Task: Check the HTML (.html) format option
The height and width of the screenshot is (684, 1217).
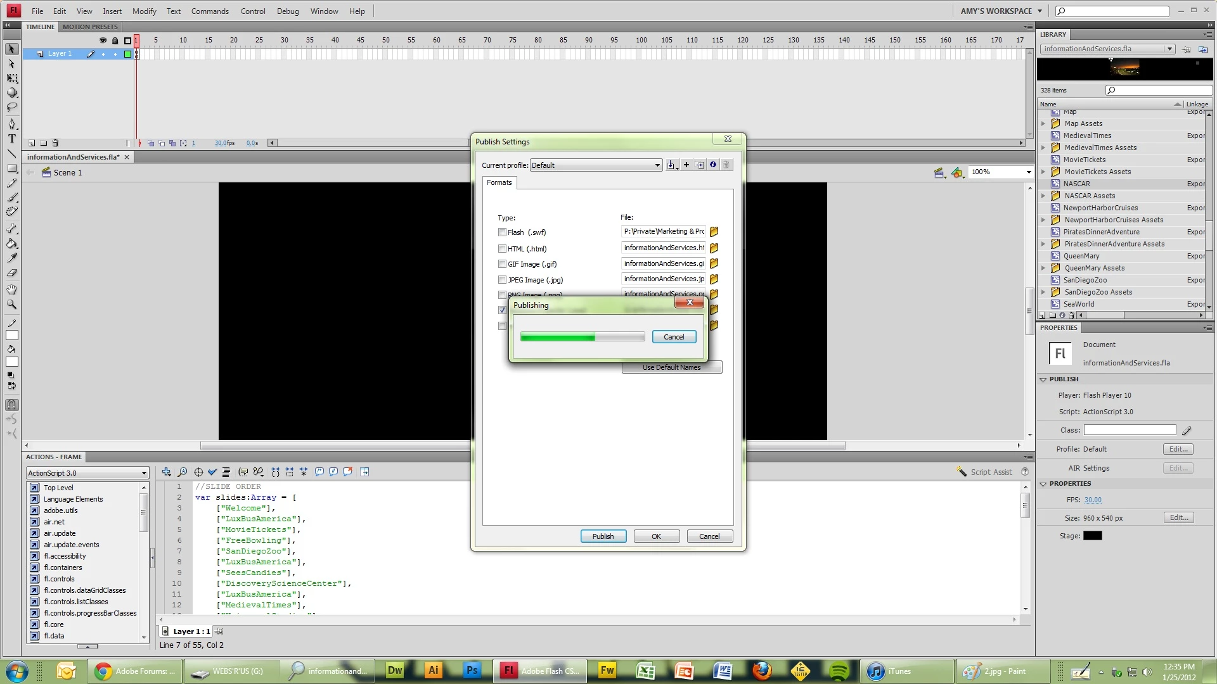Action: click(502, 249)
